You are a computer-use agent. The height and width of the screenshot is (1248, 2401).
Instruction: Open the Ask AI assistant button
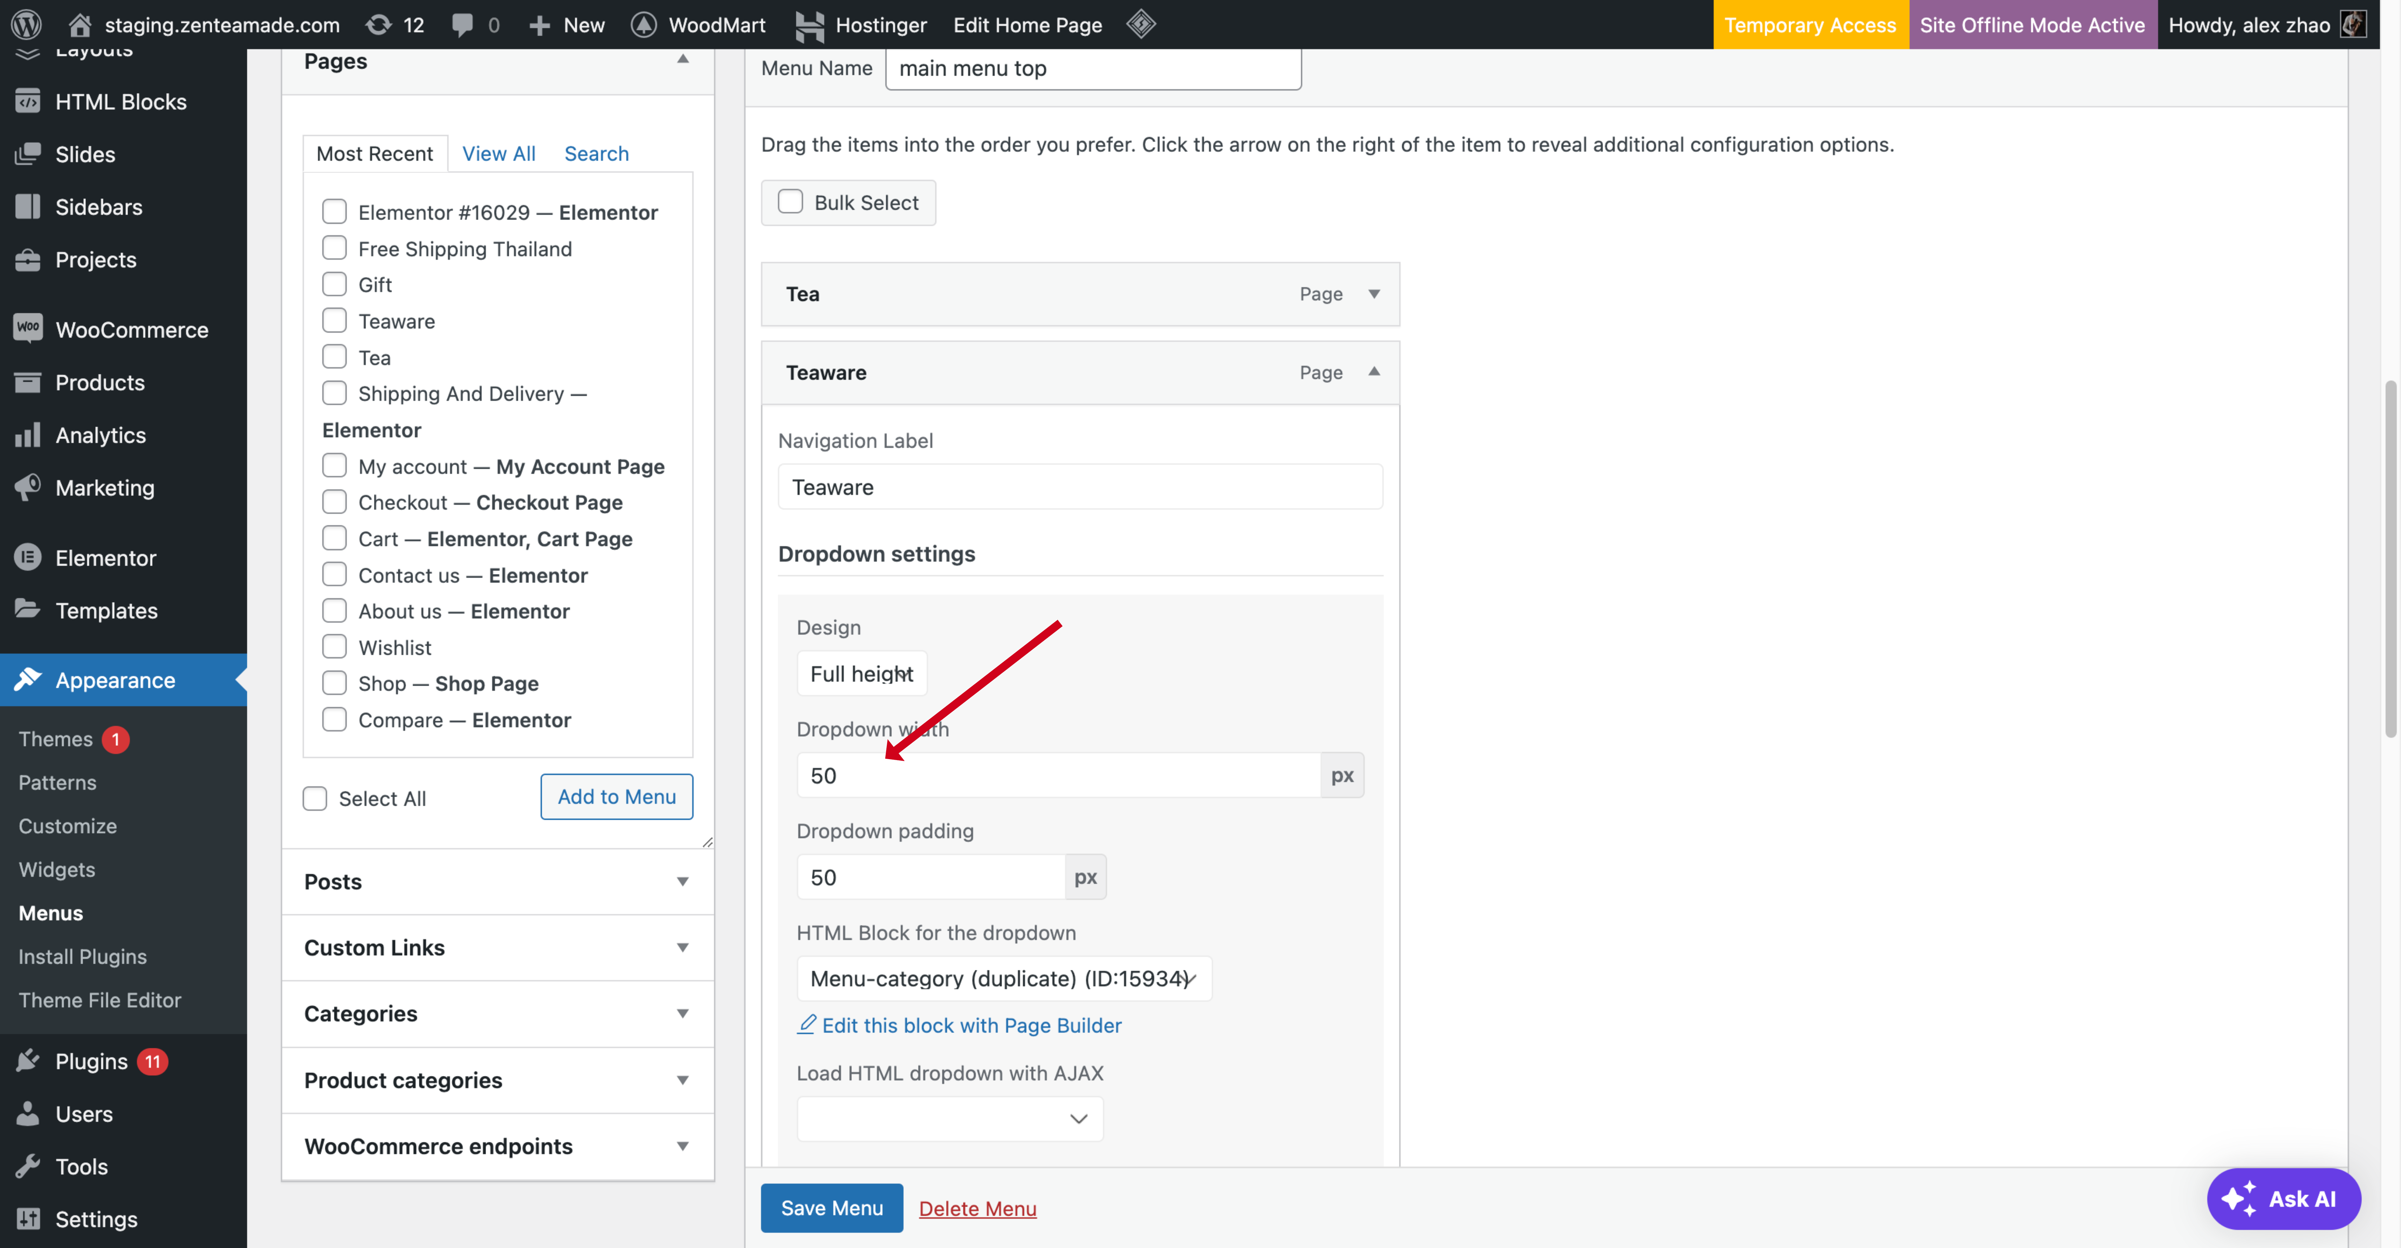click(x=2284, y=1199)
